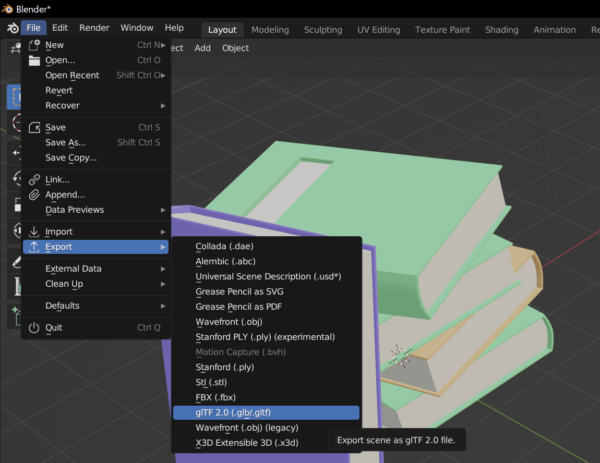Export as Universal Scene Description (.usd*)
This screenshot has width=600, height=463.
click(266, 276)
